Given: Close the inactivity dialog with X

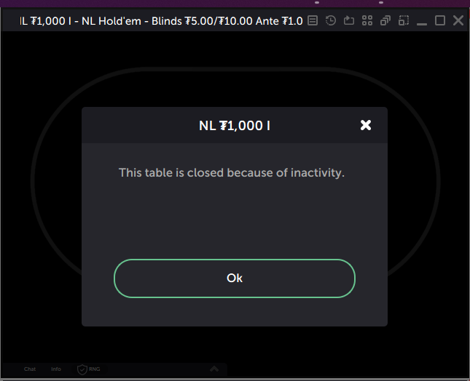Looking at the screenshot, I should (x=366, y=125).
